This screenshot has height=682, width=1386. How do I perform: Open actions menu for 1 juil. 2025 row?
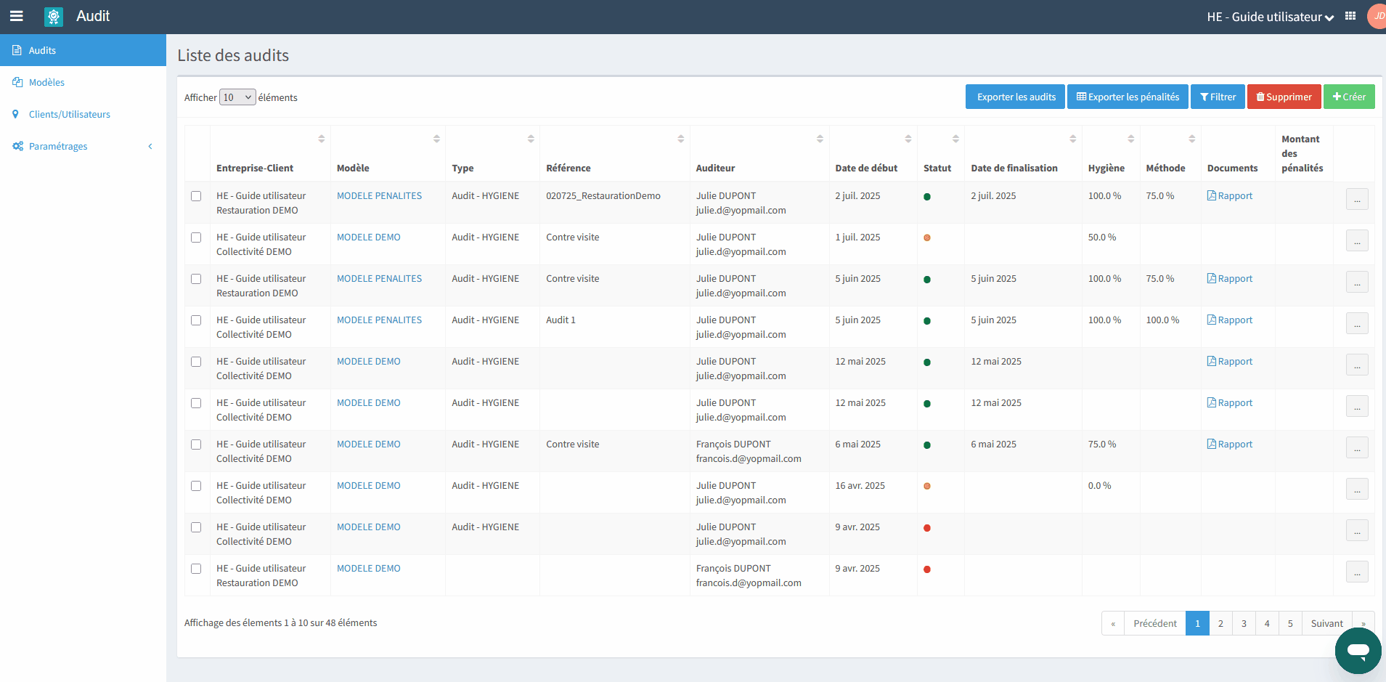pos(1357,240)
